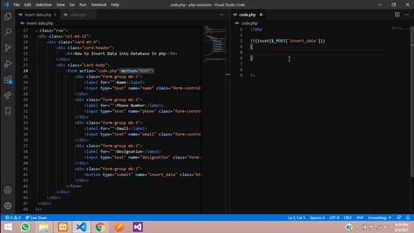The image size is (414, 233).
Task: Open the Edit menu
Action: click(x=27, y=5)
